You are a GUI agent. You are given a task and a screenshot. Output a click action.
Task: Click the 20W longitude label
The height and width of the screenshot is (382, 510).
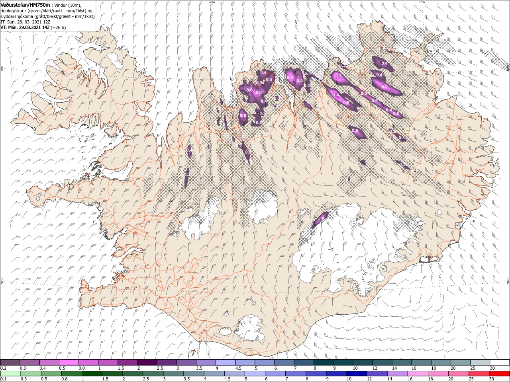click(212, 2)
